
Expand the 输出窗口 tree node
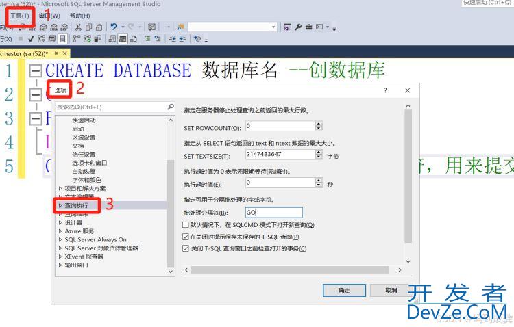[x=60, y=265]
